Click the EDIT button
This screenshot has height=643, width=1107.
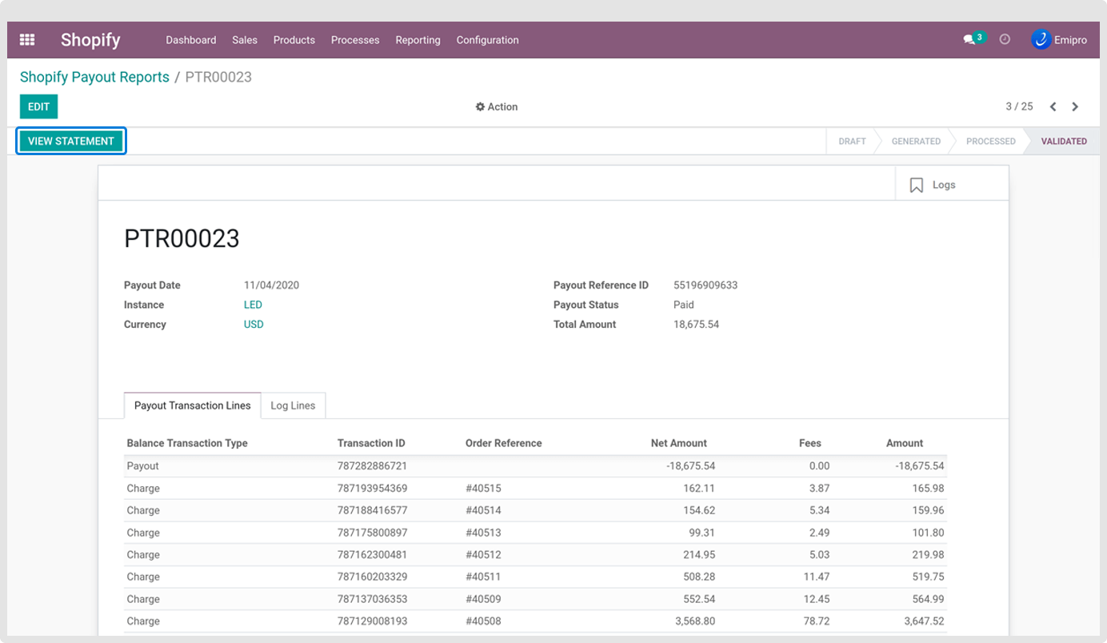(x=38, y=107)
